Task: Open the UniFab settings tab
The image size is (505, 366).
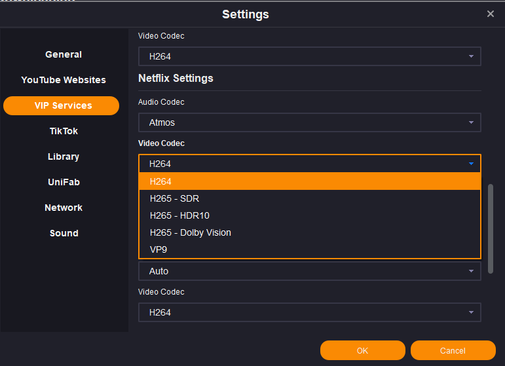Action: (64, 182)
